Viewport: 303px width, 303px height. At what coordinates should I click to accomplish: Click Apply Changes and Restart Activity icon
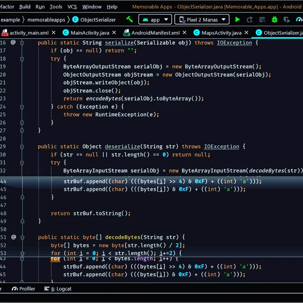(250, 20)
